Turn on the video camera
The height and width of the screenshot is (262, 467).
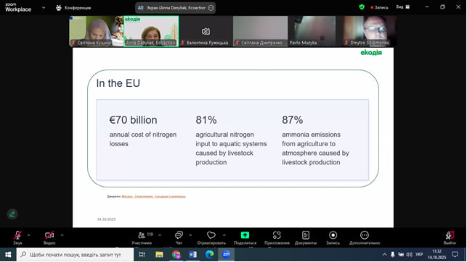[x=49, y=235]
